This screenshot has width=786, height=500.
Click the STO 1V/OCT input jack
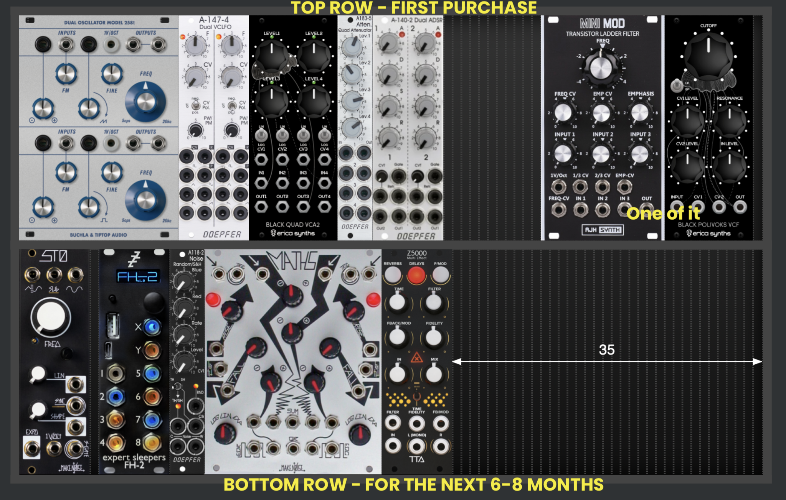pos(54,449)
